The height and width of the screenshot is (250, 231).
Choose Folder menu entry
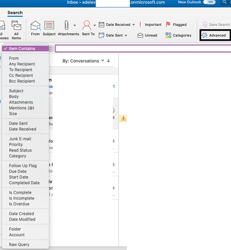[26, 229]
